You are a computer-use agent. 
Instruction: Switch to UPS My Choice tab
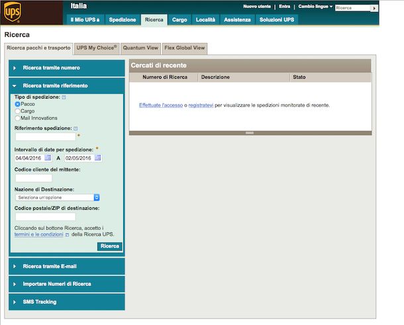click(x=97, y=48)
